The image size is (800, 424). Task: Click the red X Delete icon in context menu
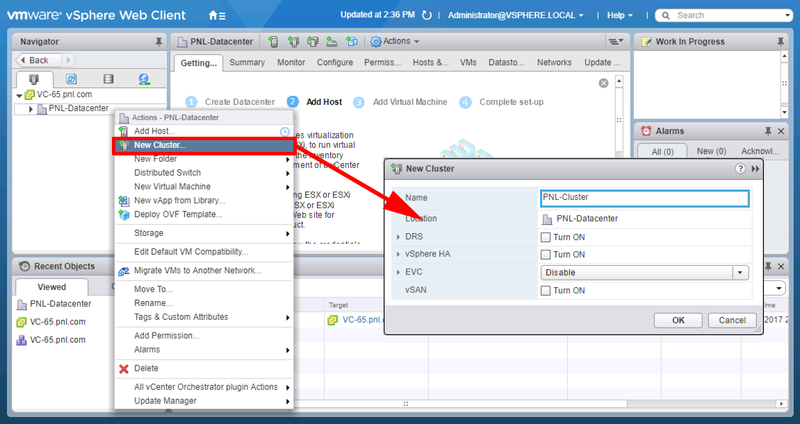tap(124, 368)
